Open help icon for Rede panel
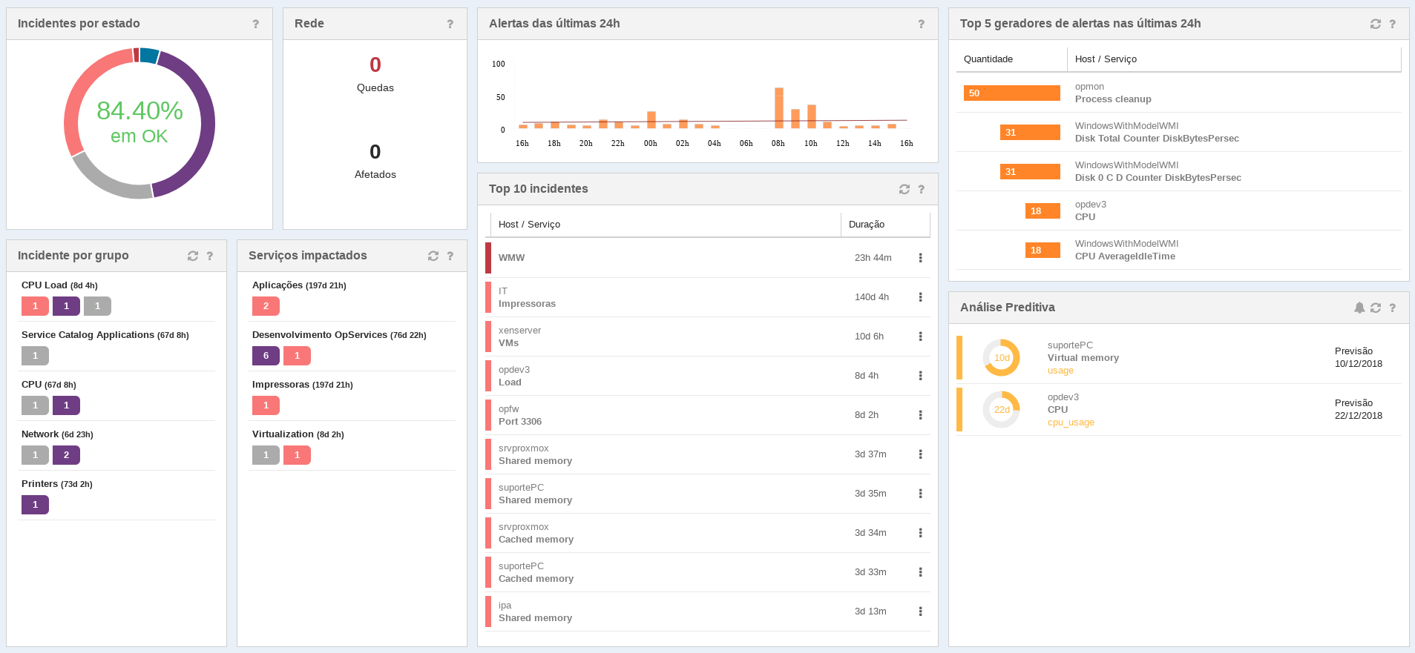This screenshot has width=1415, height=653. [450, 24]
